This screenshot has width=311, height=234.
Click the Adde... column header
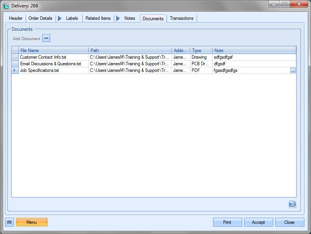[181, 51]
